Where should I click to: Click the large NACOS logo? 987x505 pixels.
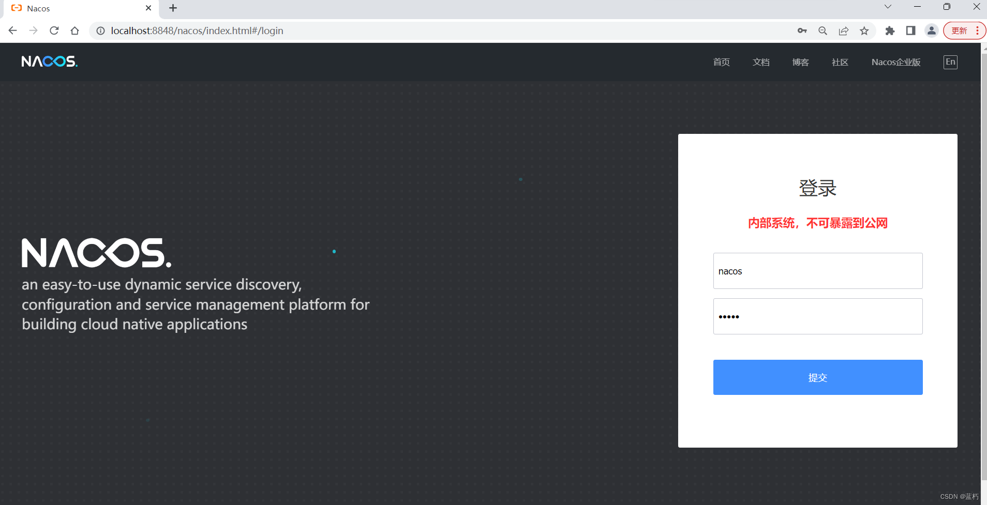coord(96,253)
